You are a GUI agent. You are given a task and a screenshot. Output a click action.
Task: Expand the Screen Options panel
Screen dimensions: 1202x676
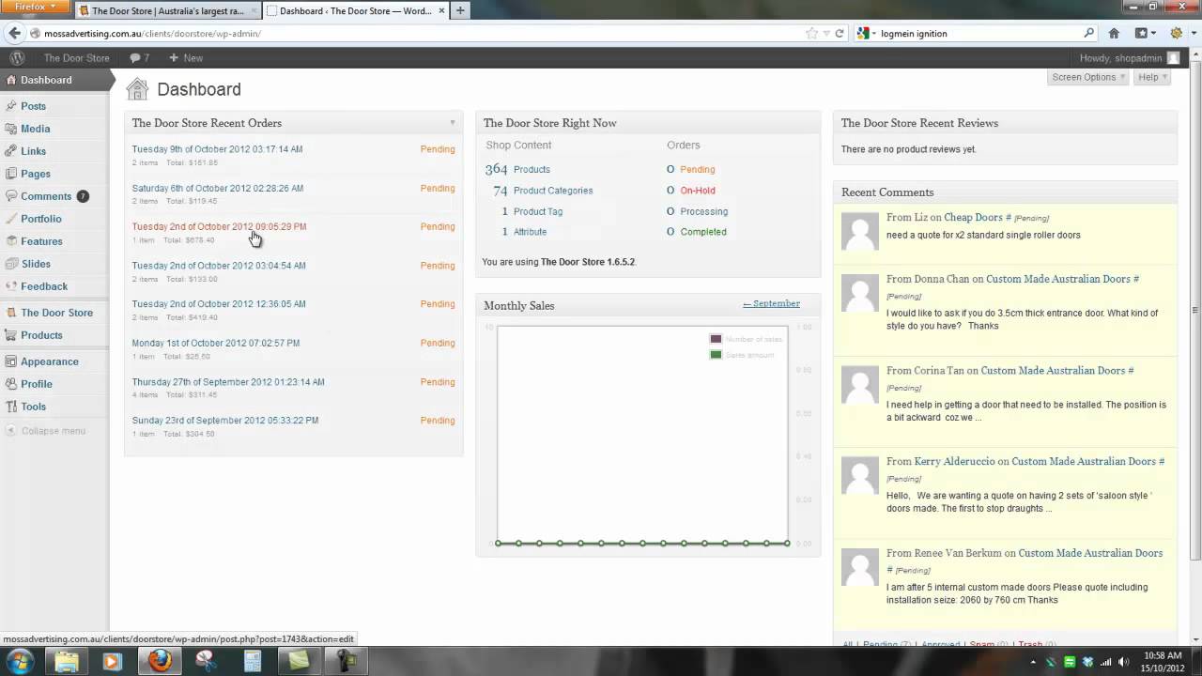tap(1087, 77)
